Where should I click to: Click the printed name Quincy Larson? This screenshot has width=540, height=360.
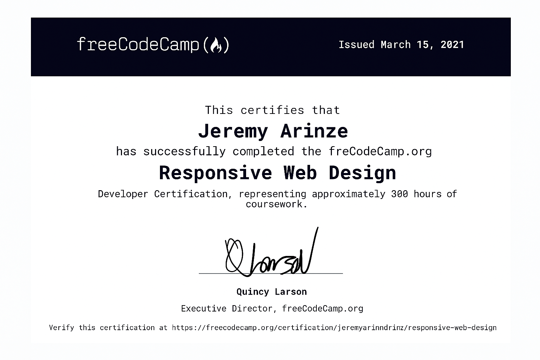(x=271, y=292)
